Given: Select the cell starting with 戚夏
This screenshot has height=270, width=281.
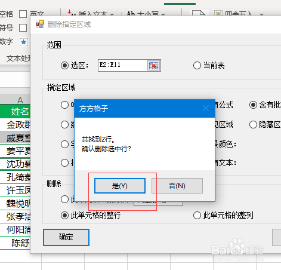Looking at the screenshot, I should click(x=15, y=138).
